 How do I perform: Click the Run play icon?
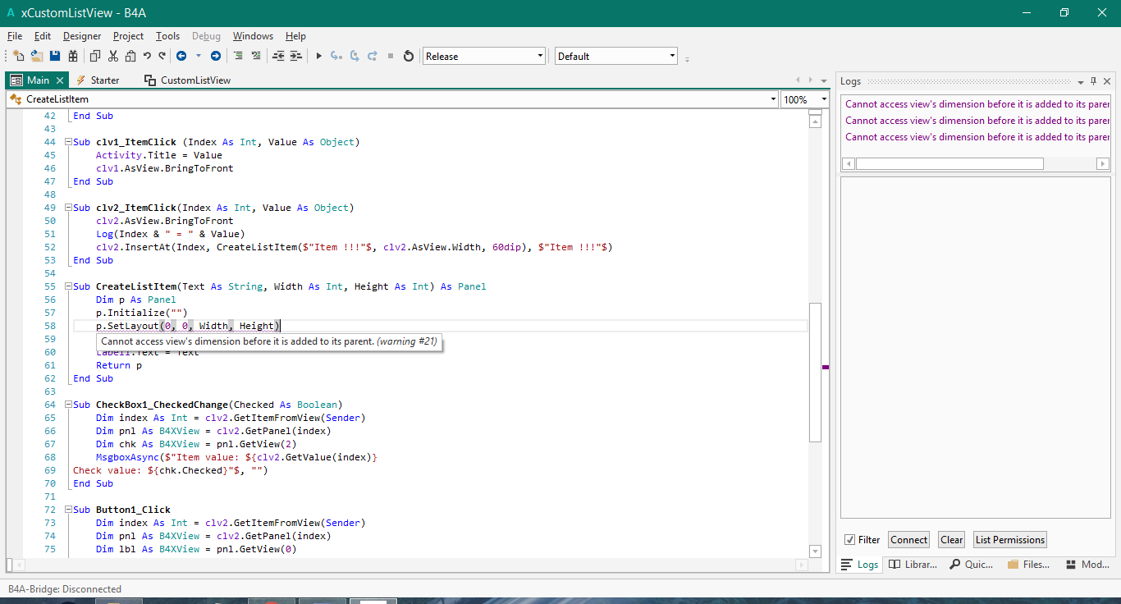coord(318,56)
